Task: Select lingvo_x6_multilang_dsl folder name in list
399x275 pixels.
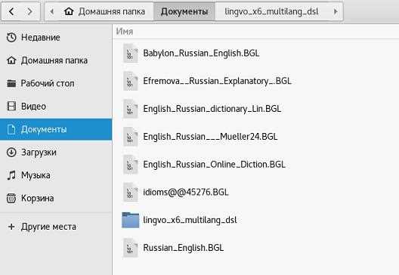Action: point(190,220)
